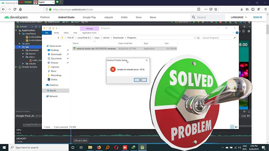Toggle the Firefox sidebar icon
The width and height of the screenshot is (269, 151).
(253, 9)
